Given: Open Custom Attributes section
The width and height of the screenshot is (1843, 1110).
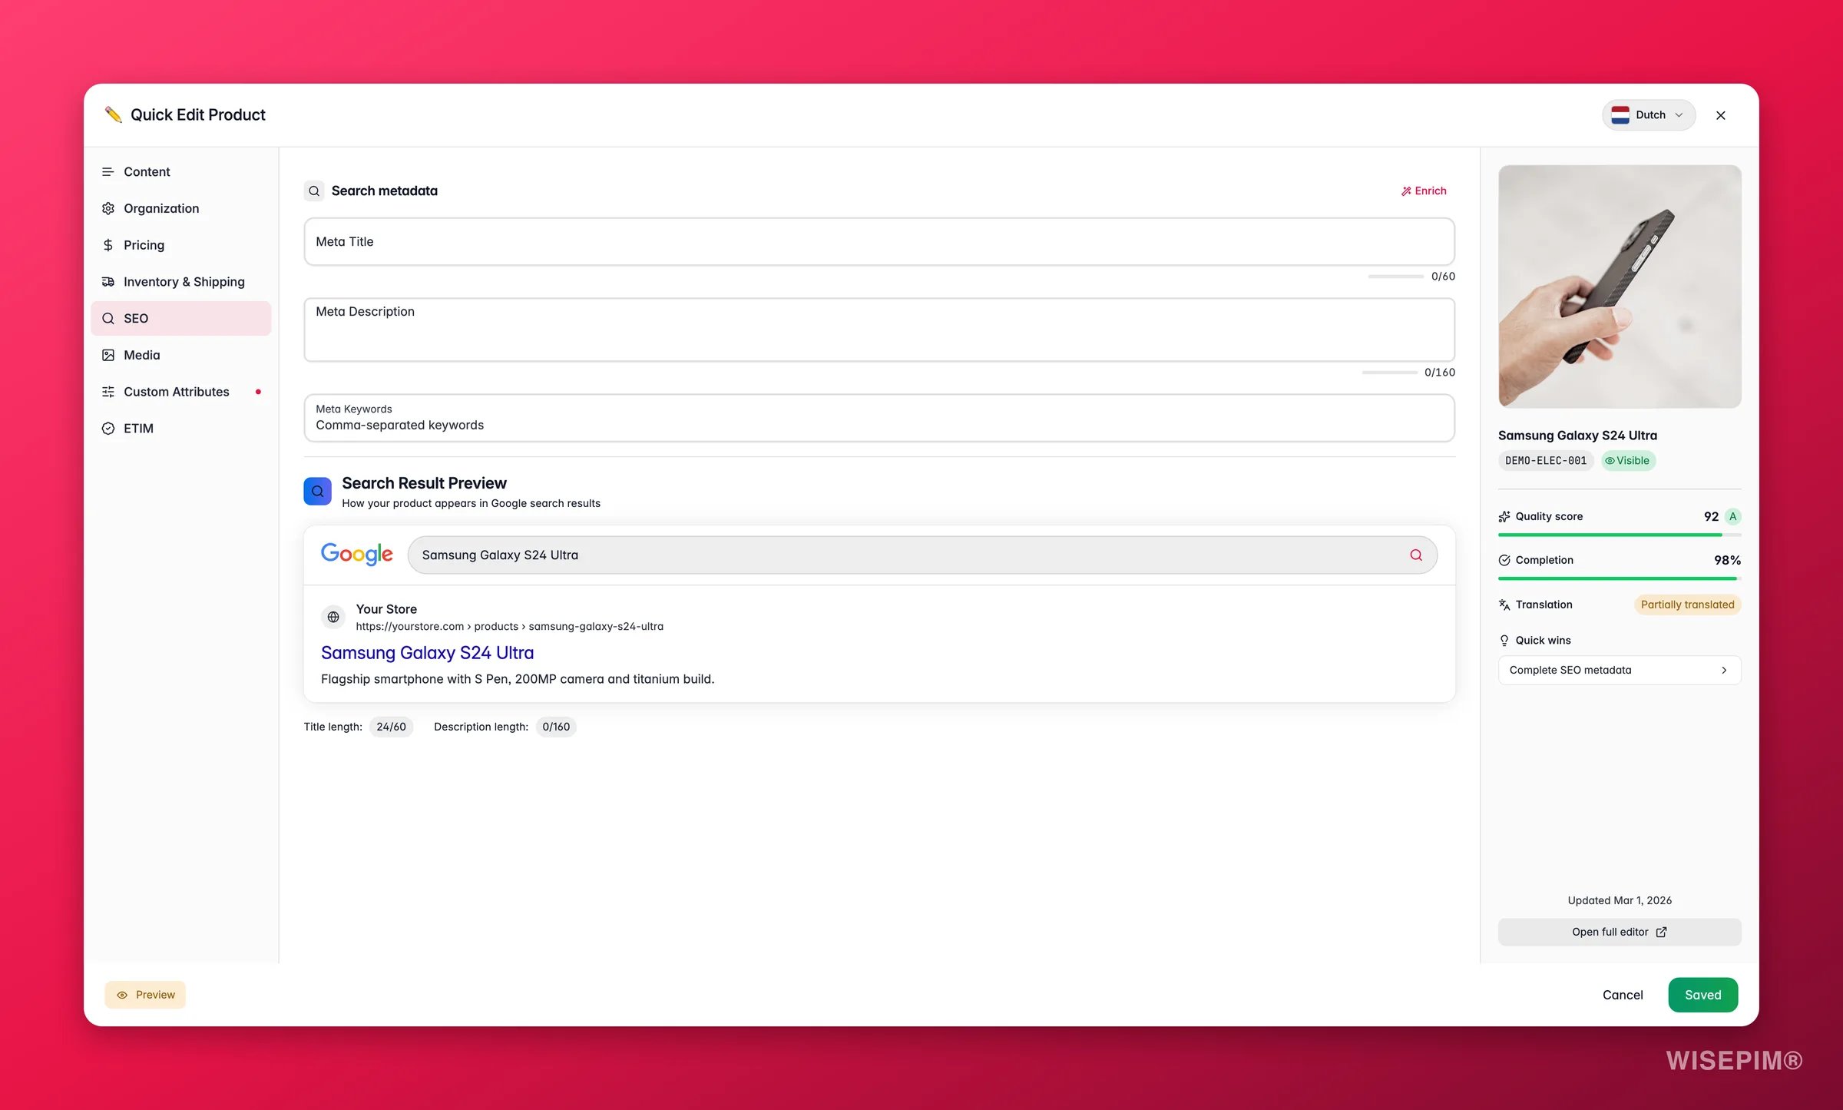Looking at the screenshot, I should tap(180, 392).
